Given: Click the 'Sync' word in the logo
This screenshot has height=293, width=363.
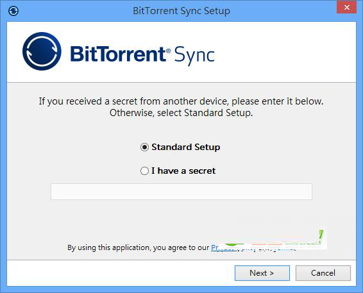Looking at the screenshot, I should tap(194, 56).
